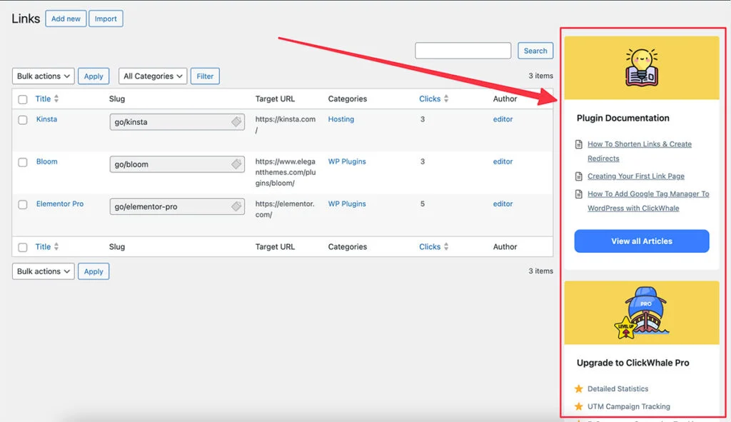
Task: Click editor author link in Kinsta row
Action: [x=503, y=119]
